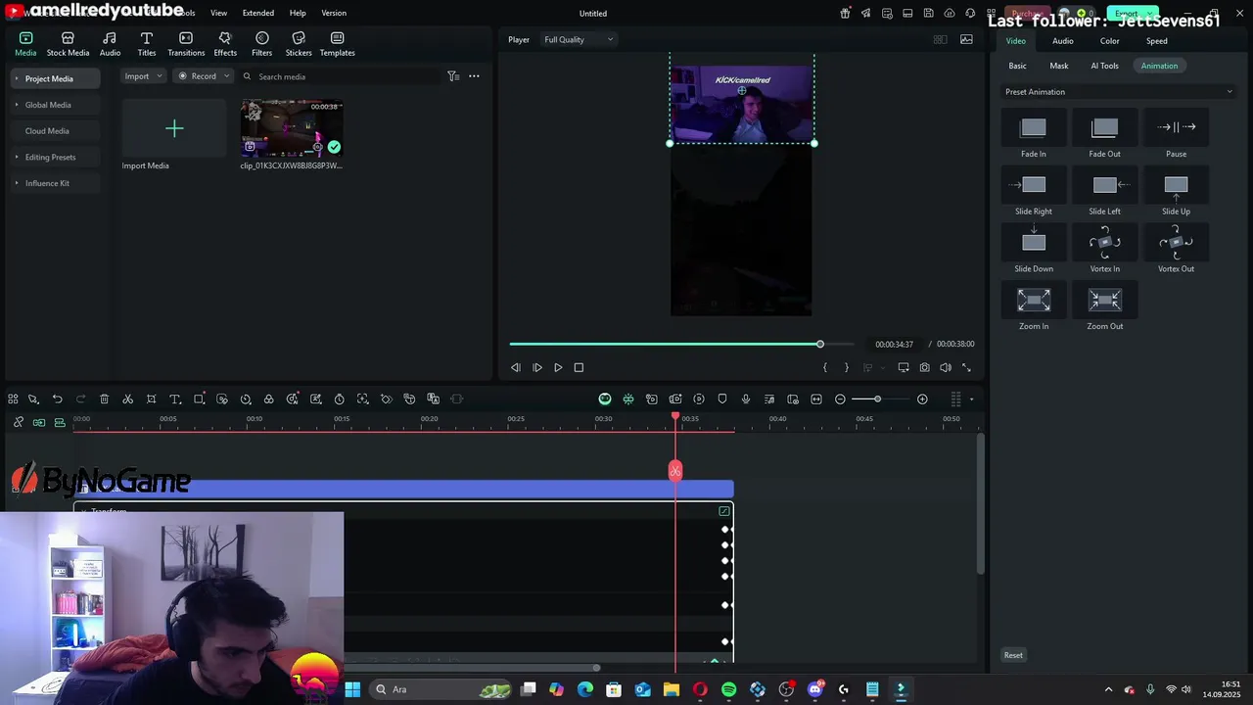Viewport: 1253px width, 705px height.
Task: Open the Titles library
Action: pyautogui.click(x=147, y=44)
